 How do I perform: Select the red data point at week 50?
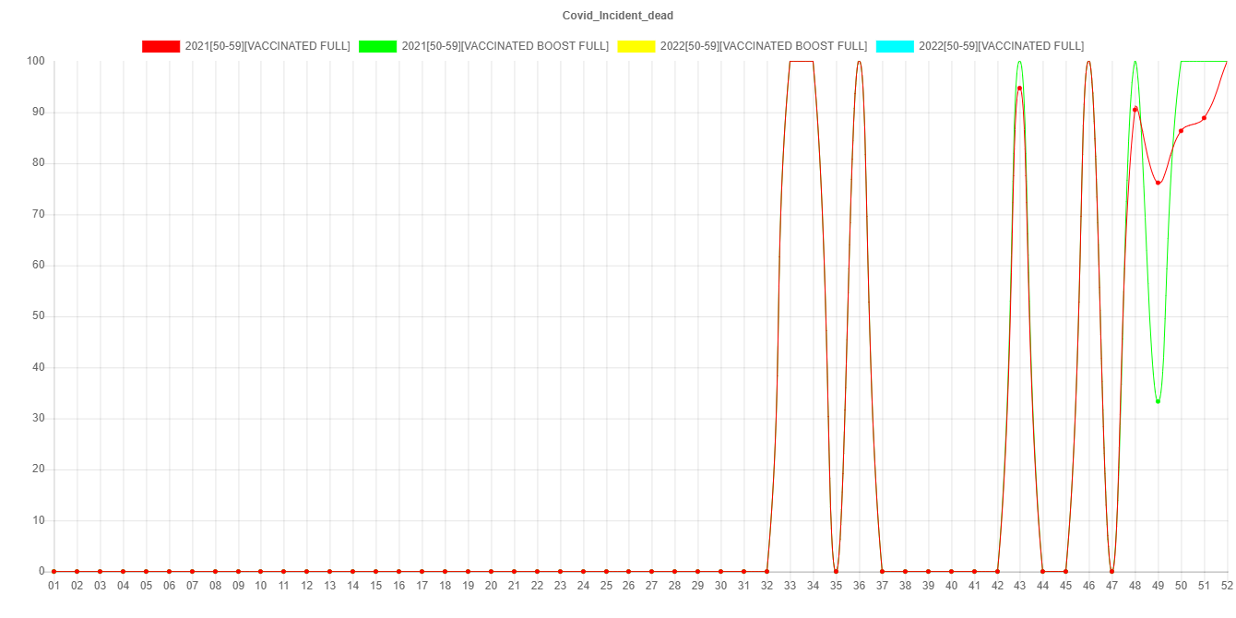[1181, 130]
